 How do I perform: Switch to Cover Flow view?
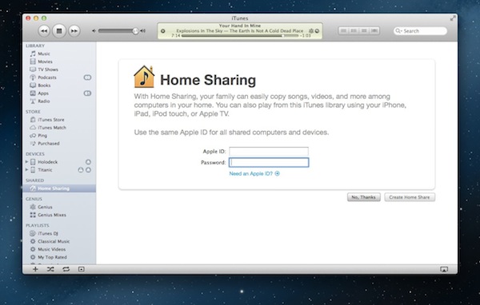(374, 31)
